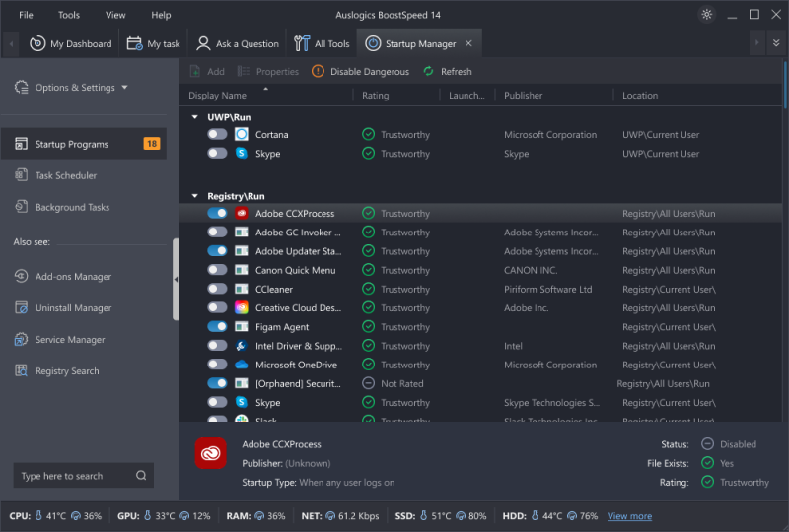Screen dimensions: 789x532
Task: Click the All Tools wrench icon
Action: coord(302,43)
